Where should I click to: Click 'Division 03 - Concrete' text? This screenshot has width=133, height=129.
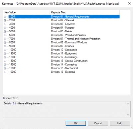tap(63, 24)
